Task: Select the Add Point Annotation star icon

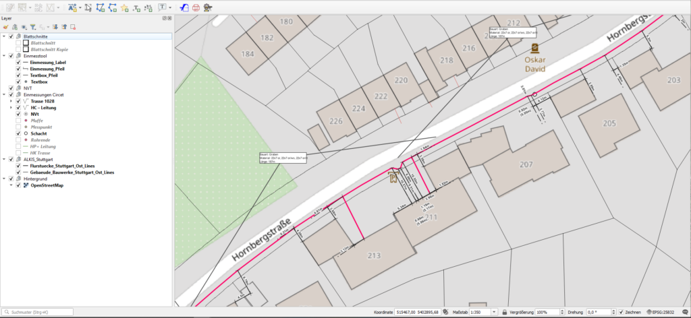Action: pyautogui.click(x=126, y=8)
